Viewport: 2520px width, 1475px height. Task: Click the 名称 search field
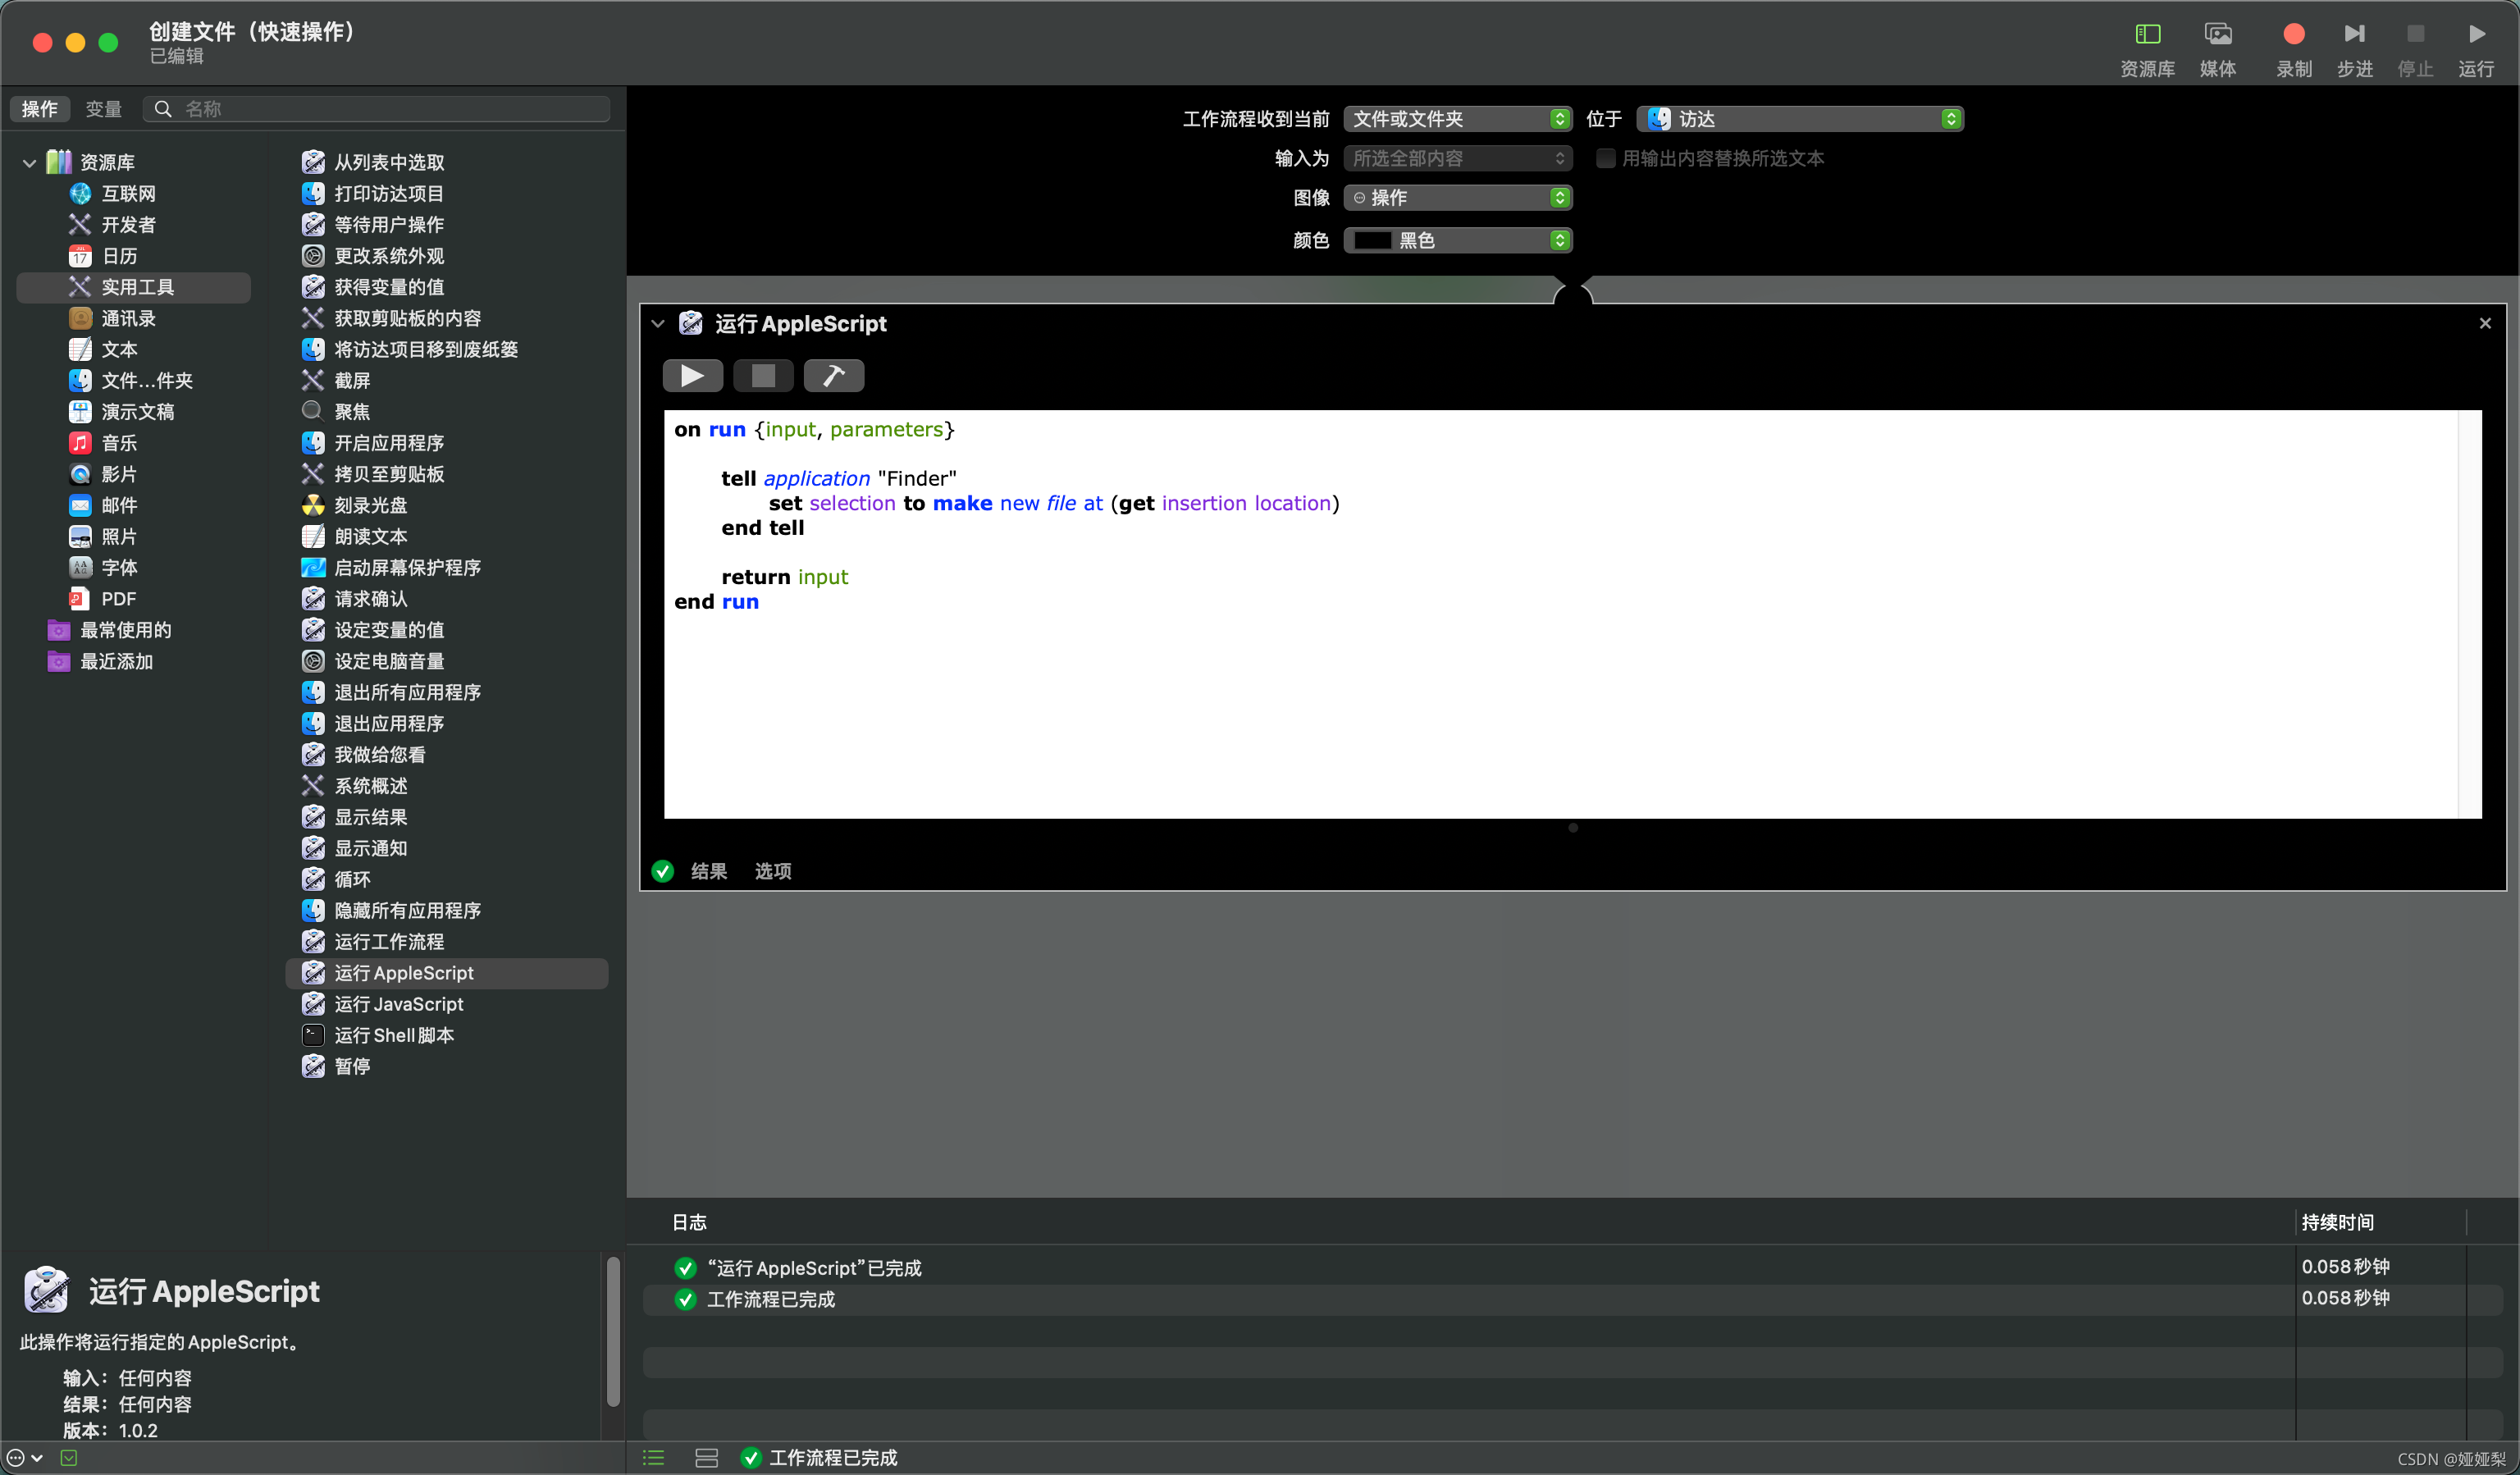(377, 109)
